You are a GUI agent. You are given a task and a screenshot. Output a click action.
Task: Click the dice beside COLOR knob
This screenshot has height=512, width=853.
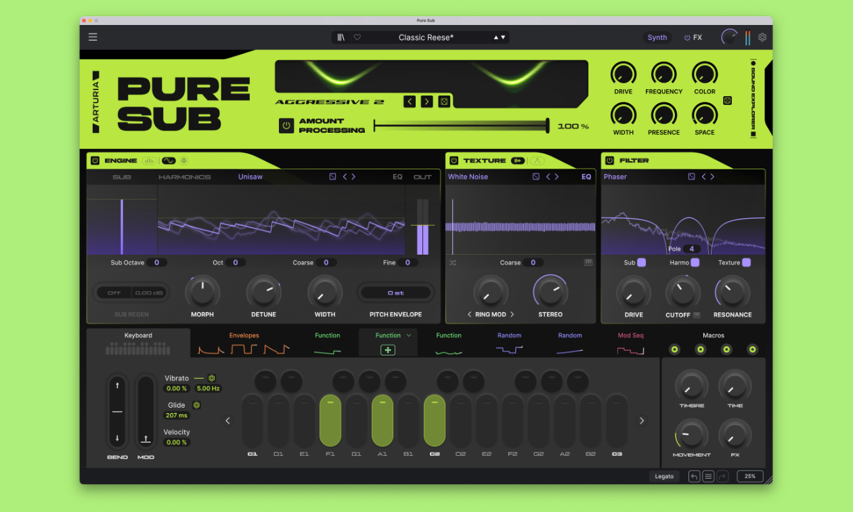coord(727,100)
